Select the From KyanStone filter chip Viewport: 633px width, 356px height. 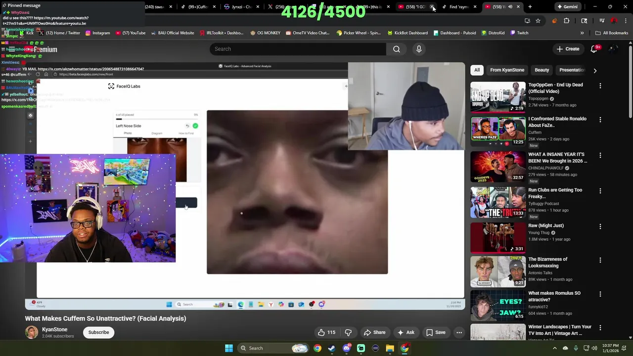[507, 70]
